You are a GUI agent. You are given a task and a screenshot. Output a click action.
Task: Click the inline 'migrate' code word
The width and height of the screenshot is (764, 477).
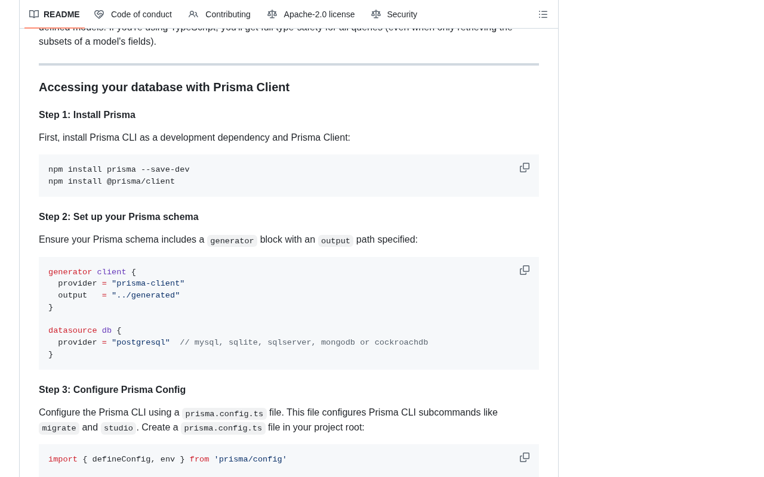(59, 428)
